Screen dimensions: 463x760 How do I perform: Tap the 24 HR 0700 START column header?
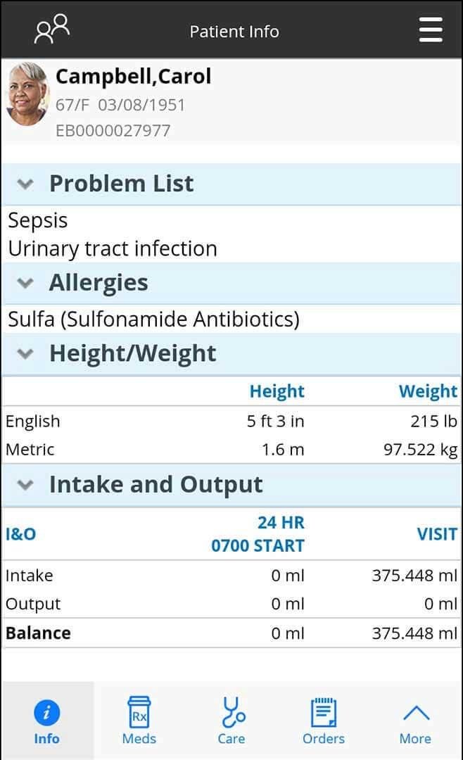[x=258, y=534]
